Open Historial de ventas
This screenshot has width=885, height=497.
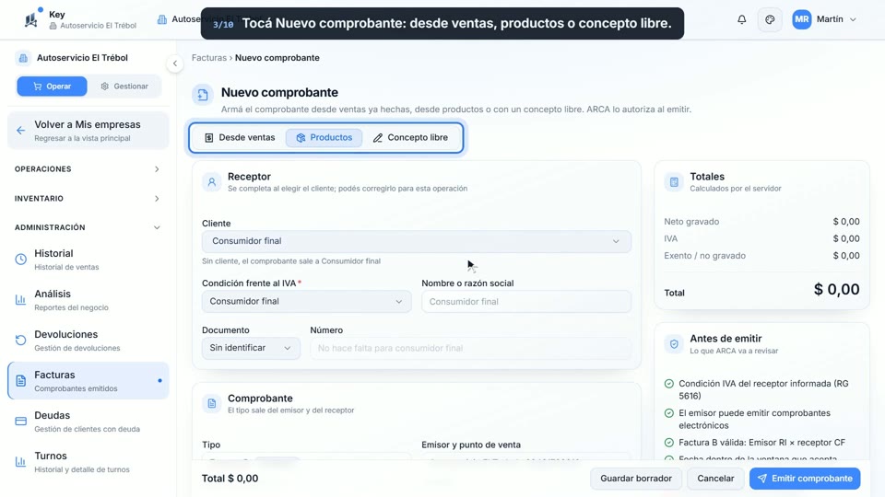click(88, 260)
